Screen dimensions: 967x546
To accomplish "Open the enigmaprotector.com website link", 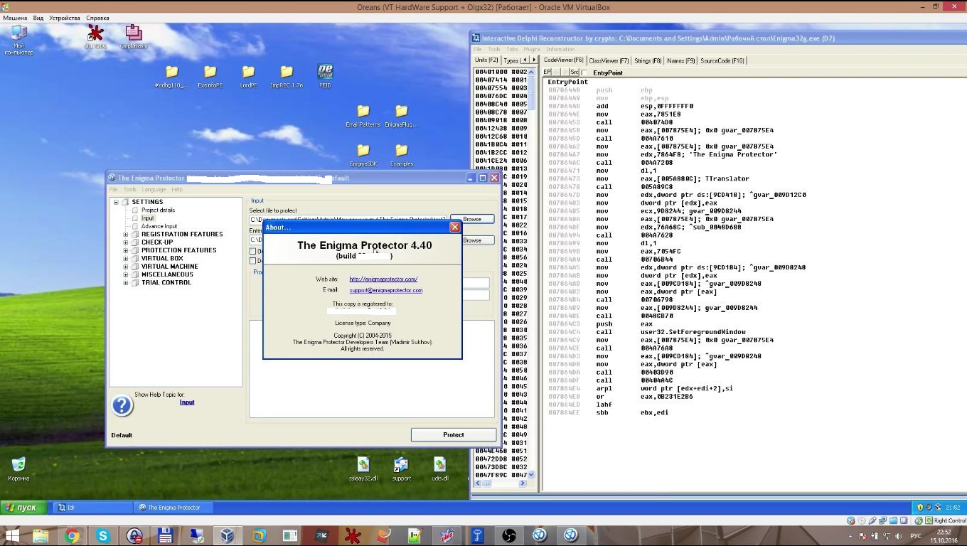I will (383, 279).
